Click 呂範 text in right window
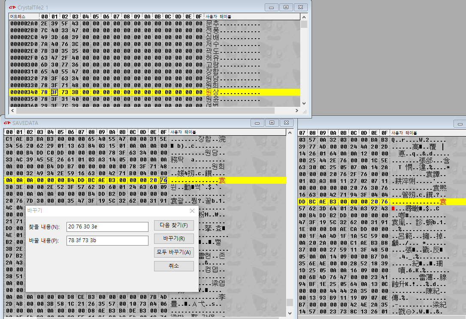Screen dimensions: 466x319 [405, 236]
